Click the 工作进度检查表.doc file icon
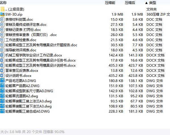 tap(2, 40)
